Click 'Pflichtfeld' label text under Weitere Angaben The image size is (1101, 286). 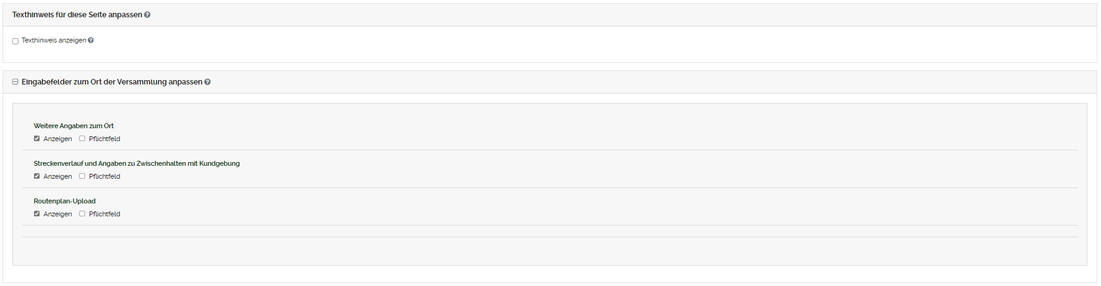point(104,139)
